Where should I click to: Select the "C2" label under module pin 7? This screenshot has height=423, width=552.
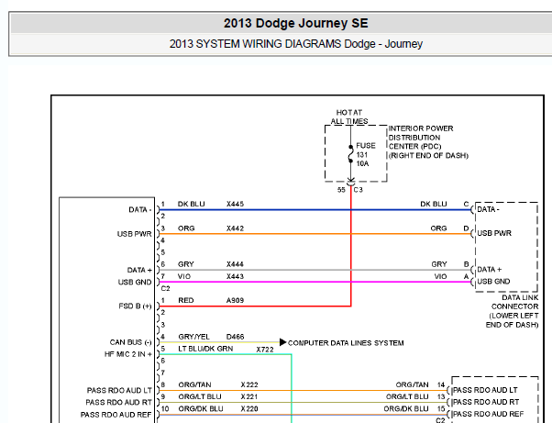click(165, 288)
